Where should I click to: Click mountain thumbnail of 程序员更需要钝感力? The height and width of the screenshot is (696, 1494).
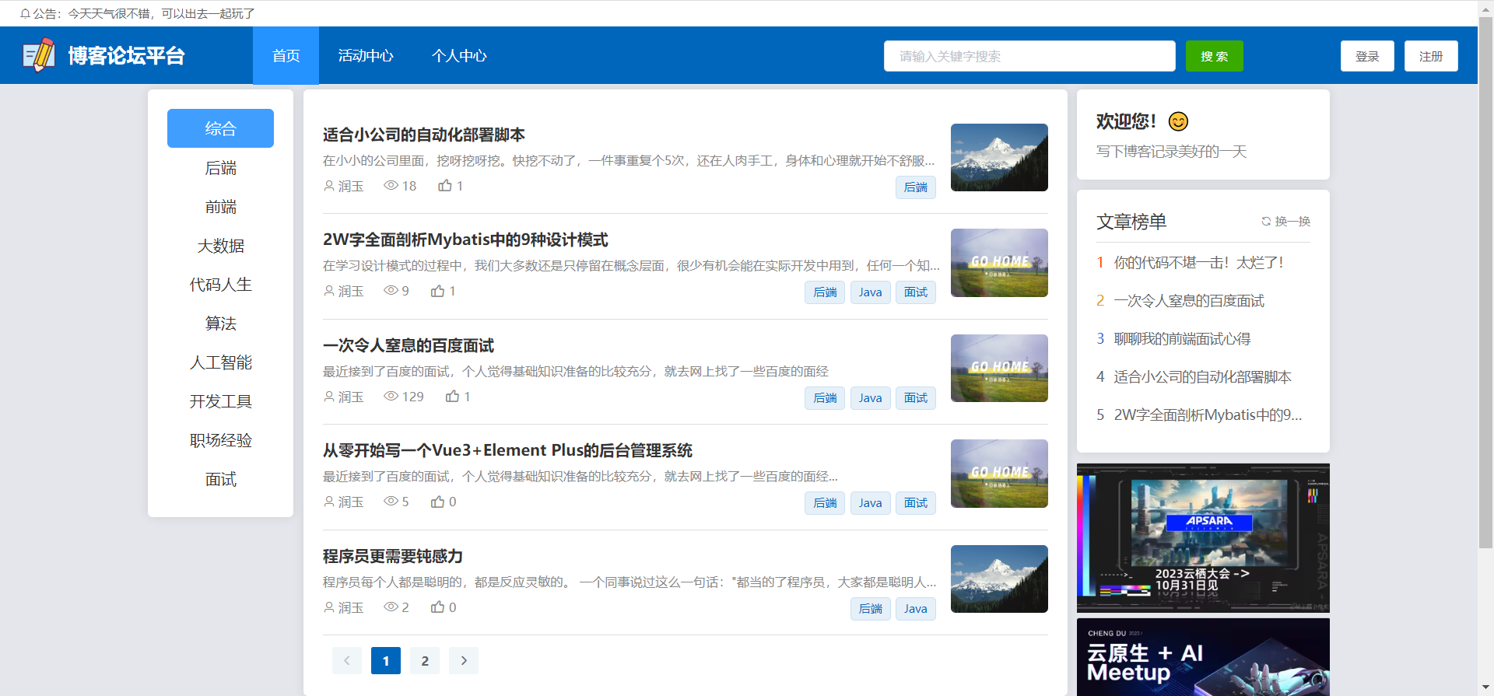tap(999, 579)
